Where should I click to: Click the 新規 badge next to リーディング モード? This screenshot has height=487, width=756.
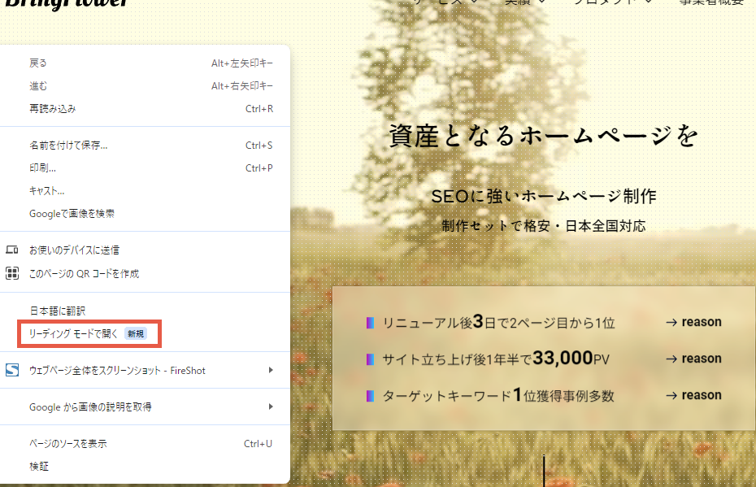coord(135,334)
